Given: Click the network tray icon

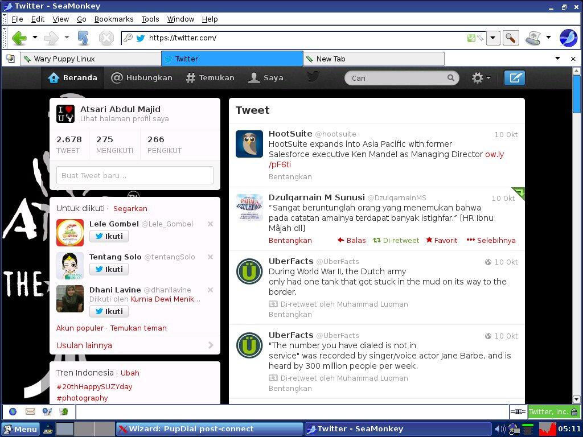Looking at the screenshot, I should click(x=514, y=429).
